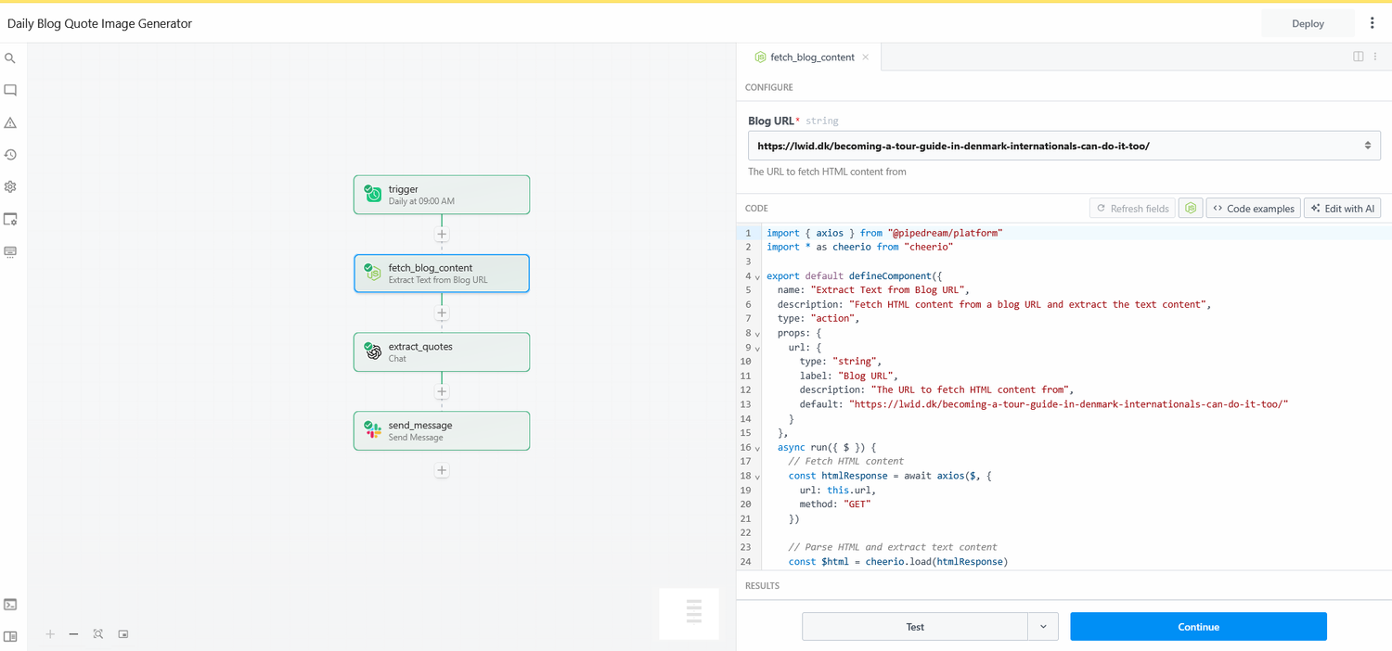Image resolution: width=1392 pixels, height=651 pixels.
Task: View workflow warnings via triangle icon
Action: tap(10, 121)
